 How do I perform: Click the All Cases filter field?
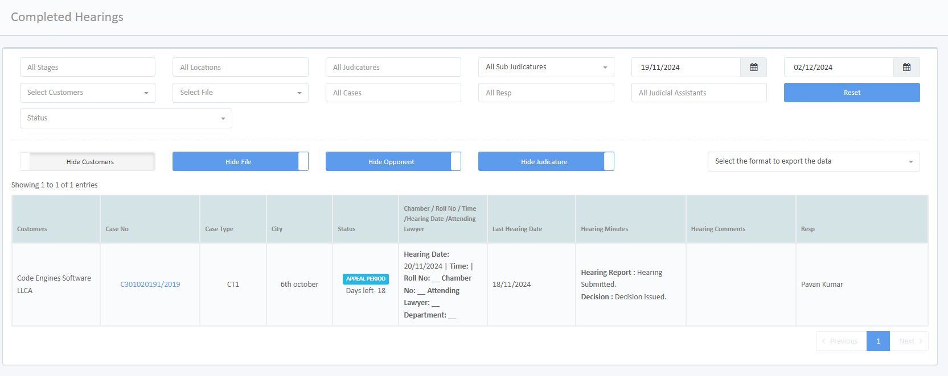[393, 93]
